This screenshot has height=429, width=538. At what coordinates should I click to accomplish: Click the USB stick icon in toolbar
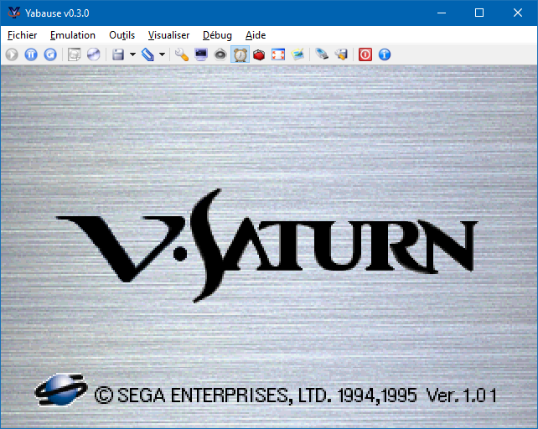[322, 54]
